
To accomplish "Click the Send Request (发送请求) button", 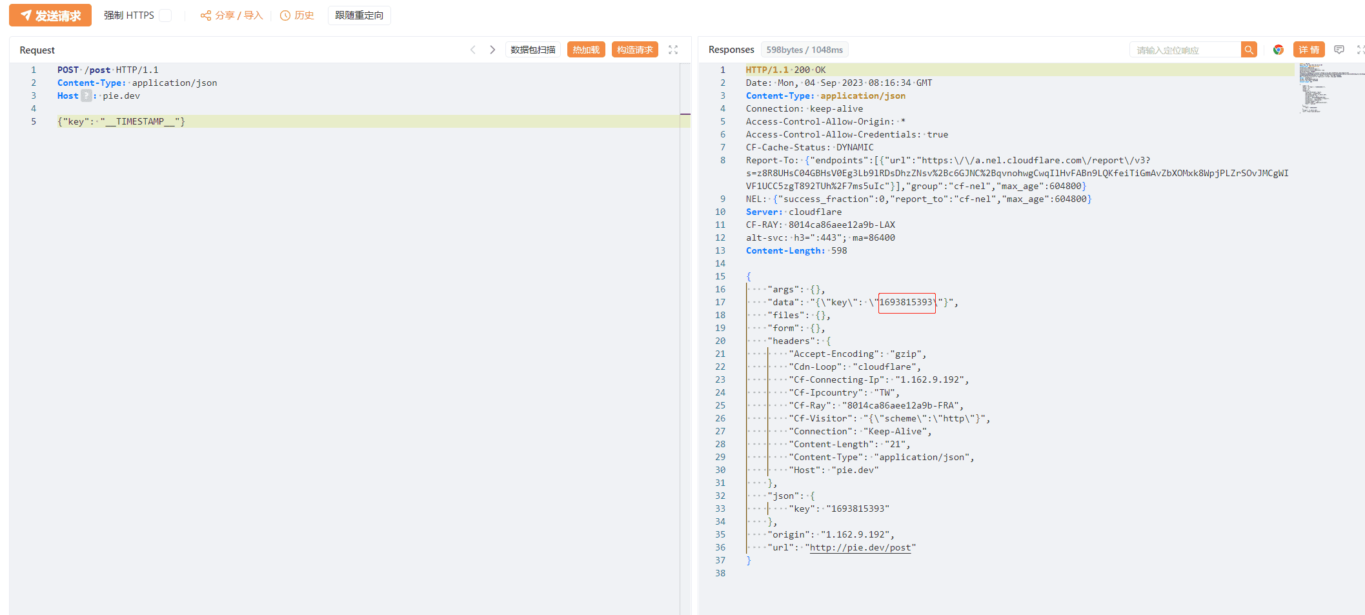I will click(x=50, y=15).
